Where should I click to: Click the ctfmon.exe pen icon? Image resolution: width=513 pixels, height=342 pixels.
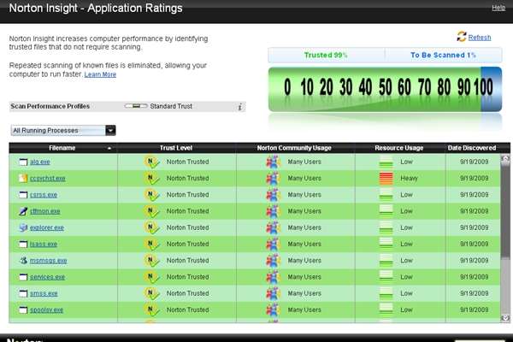[23, 211]
